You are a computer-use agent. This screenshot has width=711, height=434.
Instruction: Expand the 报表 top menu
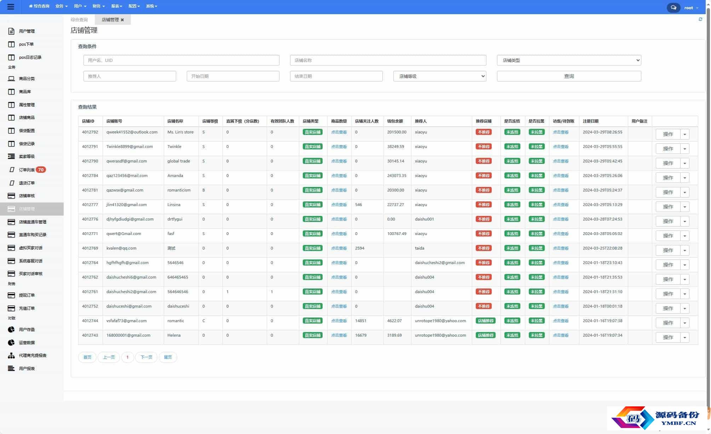[116, 6]
